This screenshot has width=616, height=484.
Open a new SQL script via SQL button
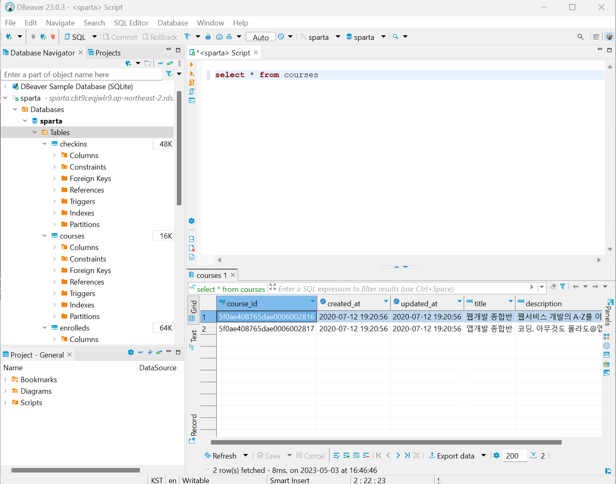point(75,37)
